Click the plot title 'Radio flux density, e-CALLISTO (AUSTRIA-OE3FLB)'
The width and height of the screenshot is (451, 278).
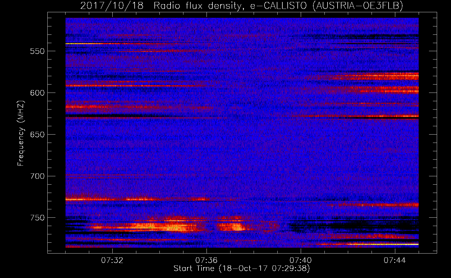coord(278,6)
